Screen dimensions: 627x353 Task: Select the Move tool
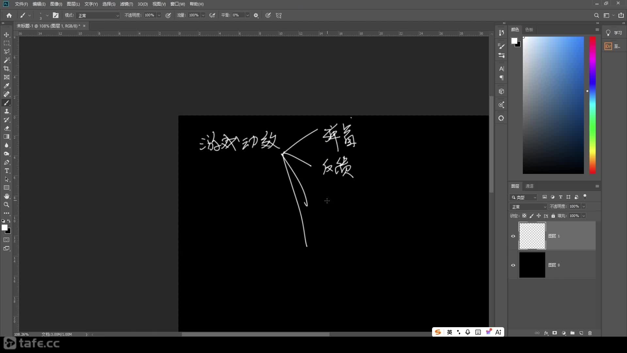click(x=7, y=35)
